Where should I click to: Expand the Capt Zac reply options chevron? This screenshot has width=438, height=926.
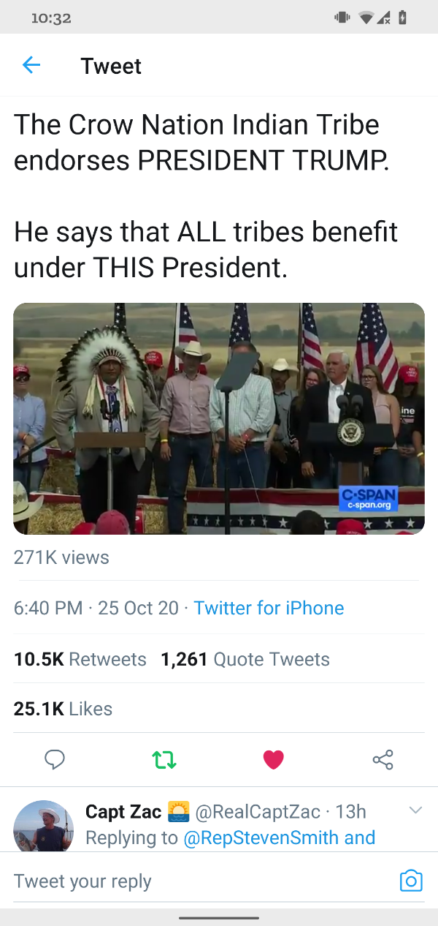coord(415,810)
